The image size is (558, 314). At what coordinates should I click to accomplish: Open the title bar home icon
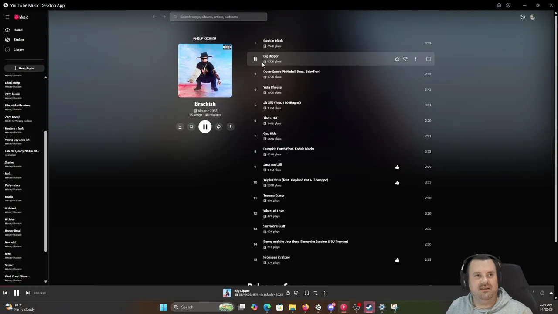499,5
